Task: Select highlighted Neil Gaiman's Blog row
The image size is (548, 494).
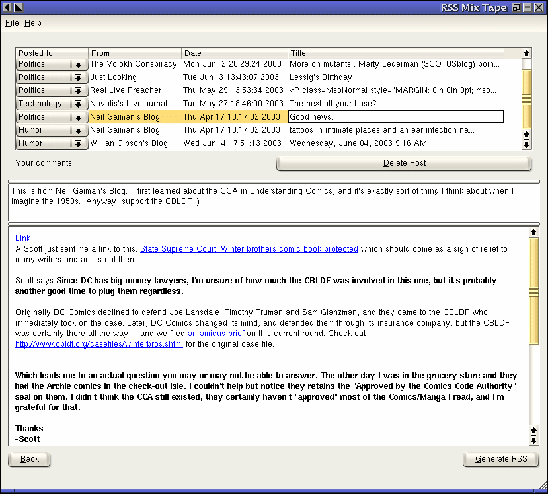Action: coord(125,117)
